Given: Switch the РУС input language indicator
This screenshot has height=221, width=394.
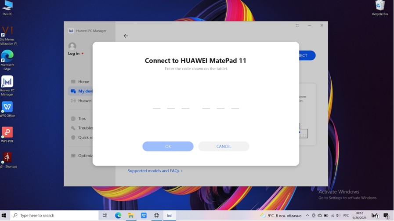Looking at the screenshot, I should pyautogui.click(x=346, y=216).
